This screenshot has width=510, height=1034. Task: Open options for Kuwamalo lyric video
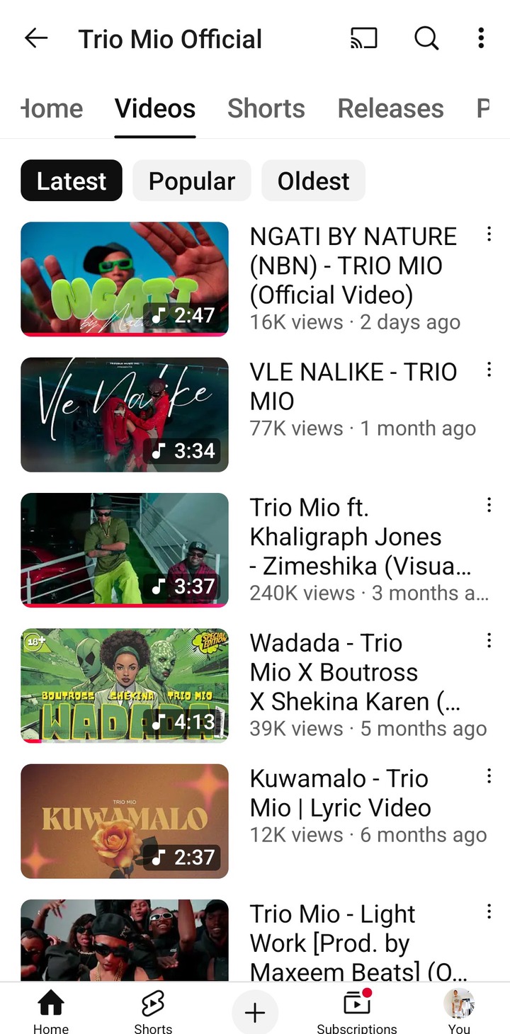tap(489, 776)
